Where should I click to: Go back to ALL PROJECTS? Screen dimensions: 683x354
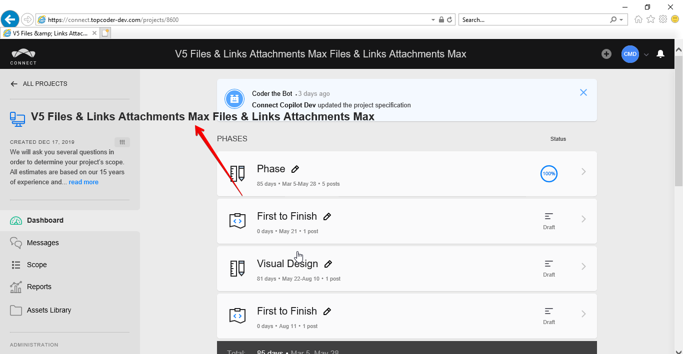[x=38, y=84]
